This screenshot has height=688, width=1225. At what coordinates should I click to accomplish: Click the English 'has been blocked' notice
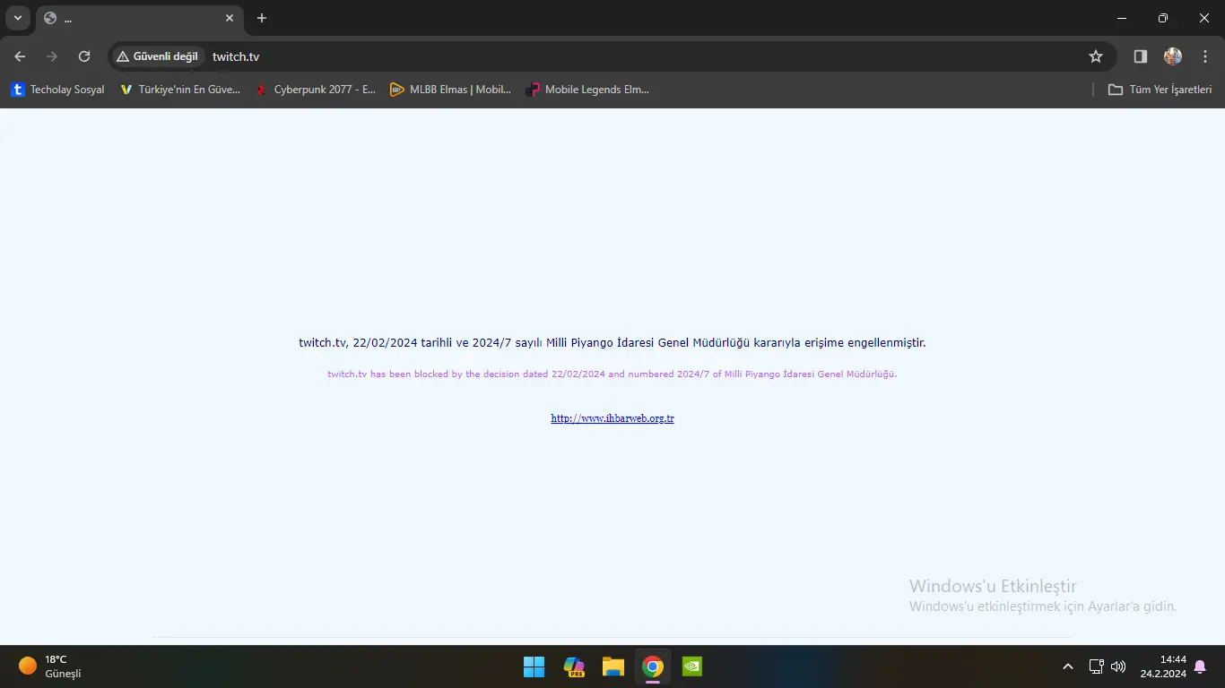pyautogui.click(x=612, y=374)
